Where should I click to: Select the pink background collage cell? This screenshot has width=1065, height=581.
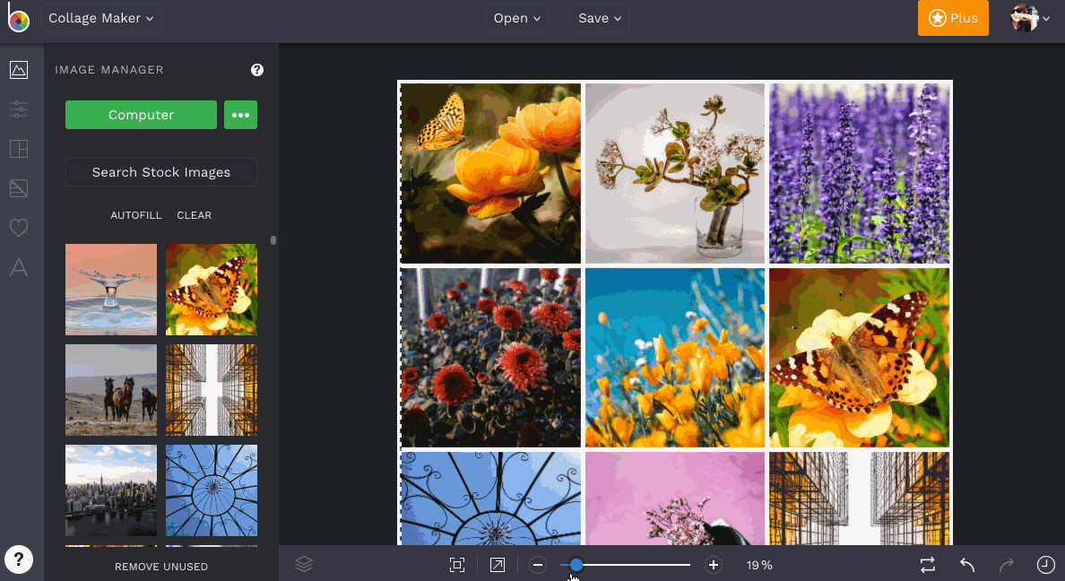[675, 499]
